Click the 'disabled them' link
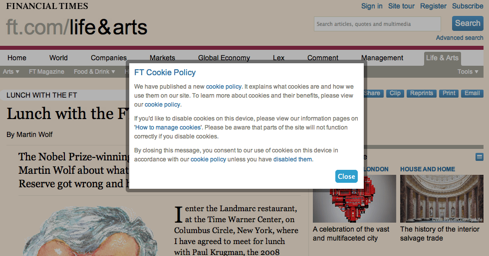Screen dimensions: 489x256 [x=292, y=159]
